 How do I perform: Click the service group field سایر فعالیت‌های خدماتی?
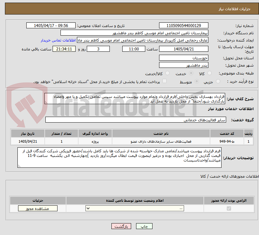(136, 120)
